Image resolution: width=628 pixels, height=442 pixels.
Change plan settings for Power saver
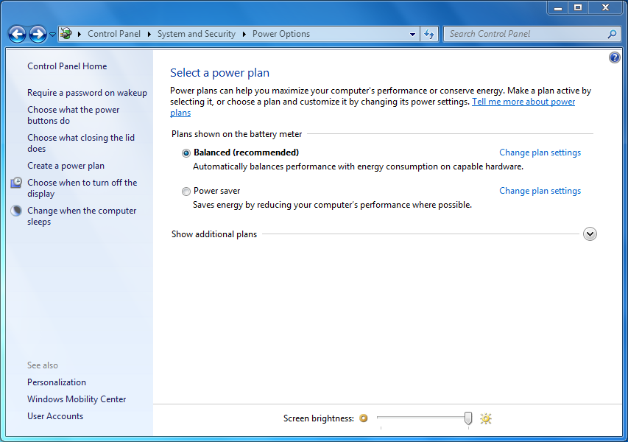coord(540,191)
